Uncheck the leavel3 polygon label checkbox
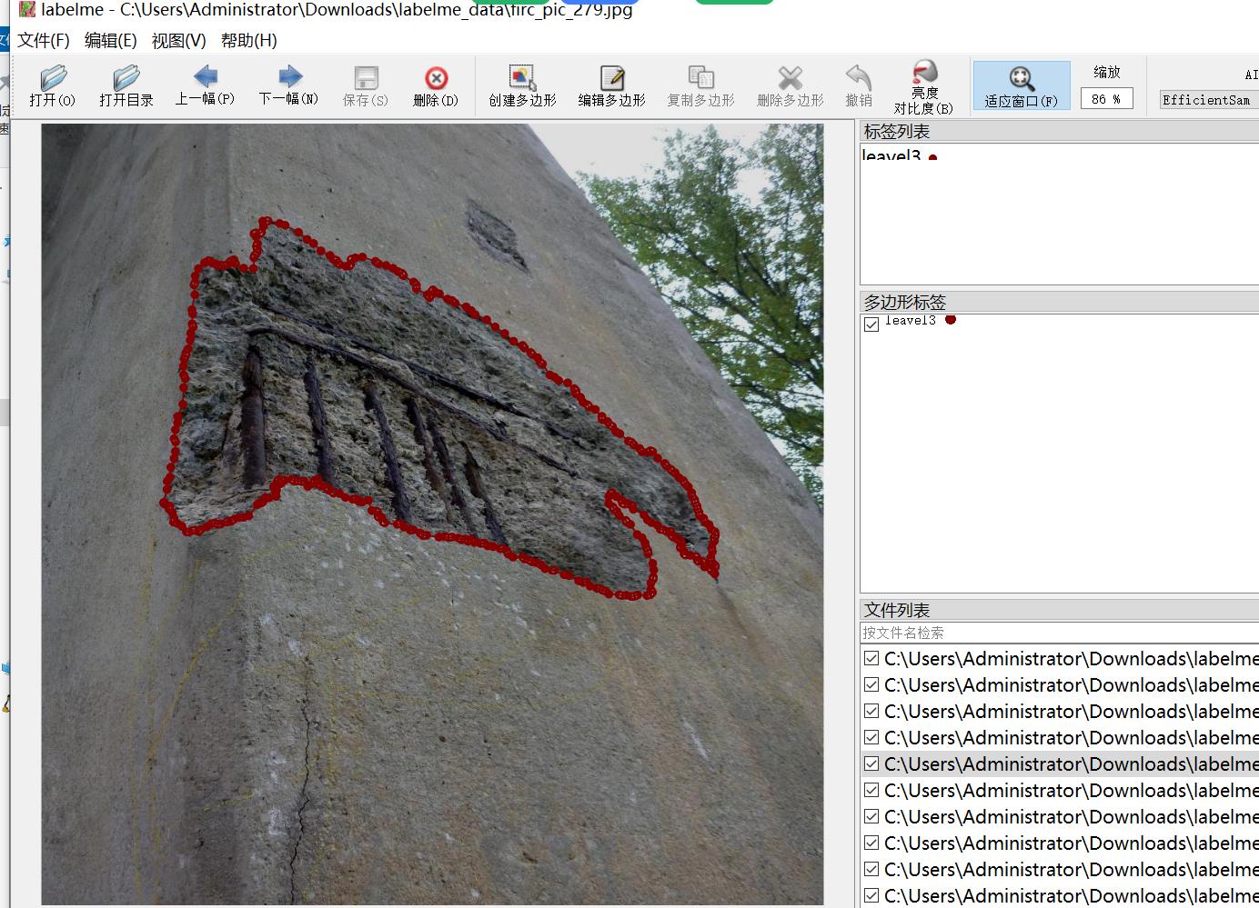 coord(871,324)
